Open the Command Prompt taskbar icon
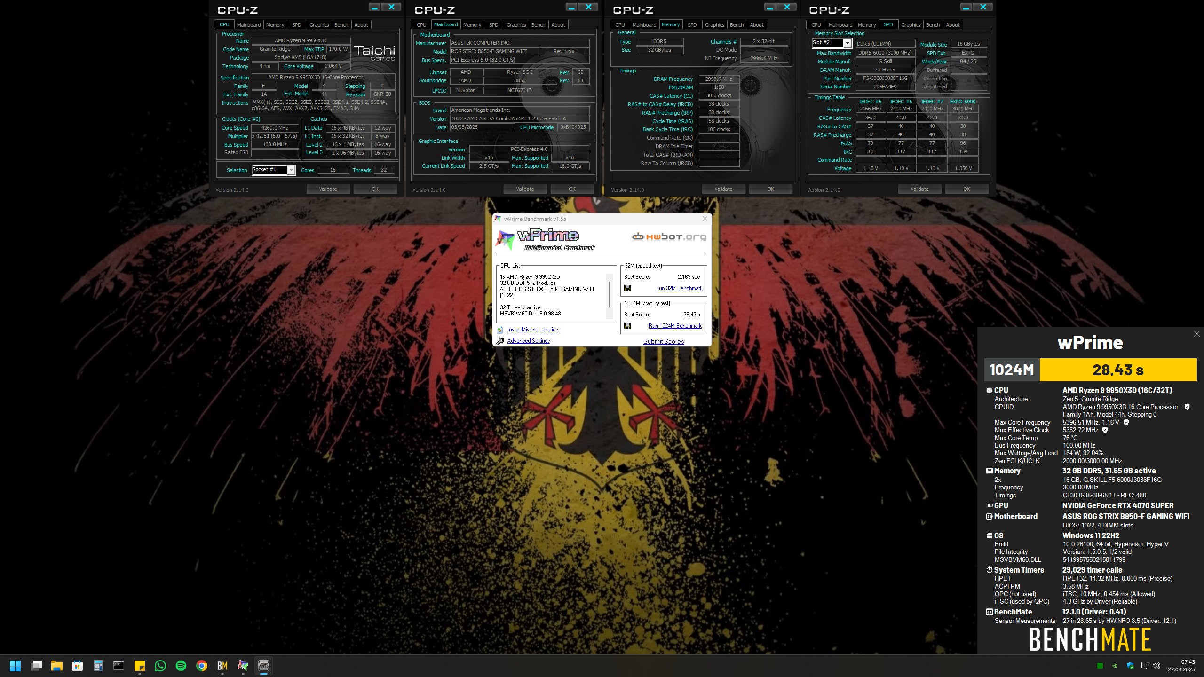Viewport: 1204px width, 677px height. [x=119, y=666]
